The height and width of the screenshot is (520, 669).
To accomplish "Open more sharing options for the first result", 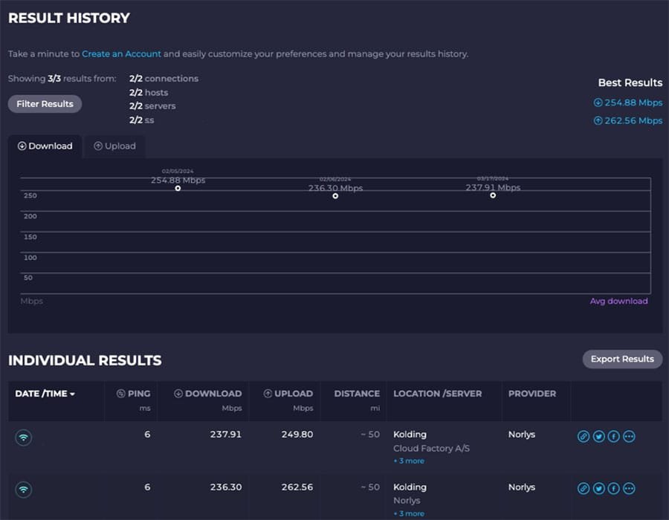I will [630, 437].
